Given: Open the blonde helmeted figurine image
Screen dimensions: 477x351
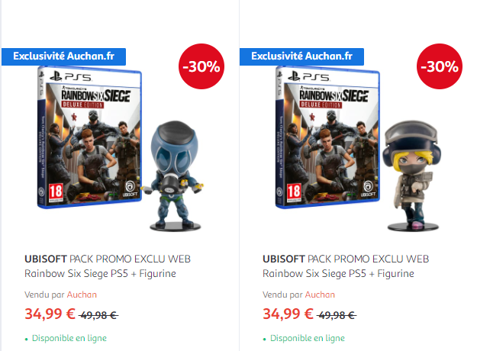Looking at the screenshot, I should tap(412, 175).
